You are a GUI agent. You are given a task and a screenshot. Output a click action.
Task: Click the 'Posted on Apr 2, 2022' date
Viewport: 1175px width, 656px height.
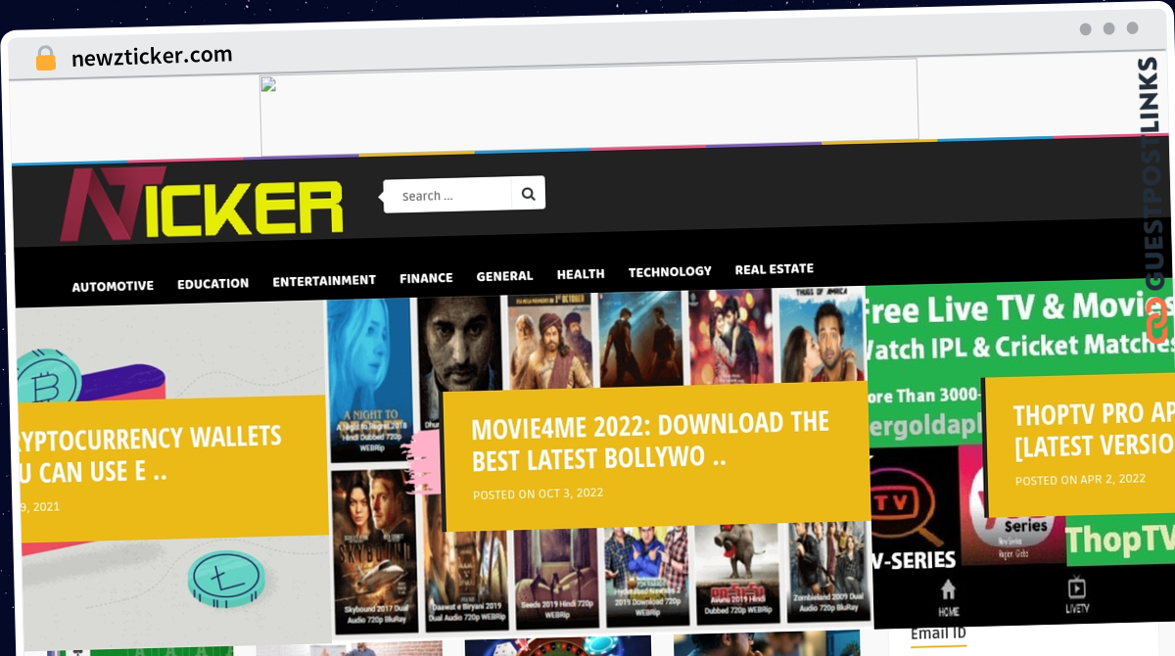point(1080,480)
